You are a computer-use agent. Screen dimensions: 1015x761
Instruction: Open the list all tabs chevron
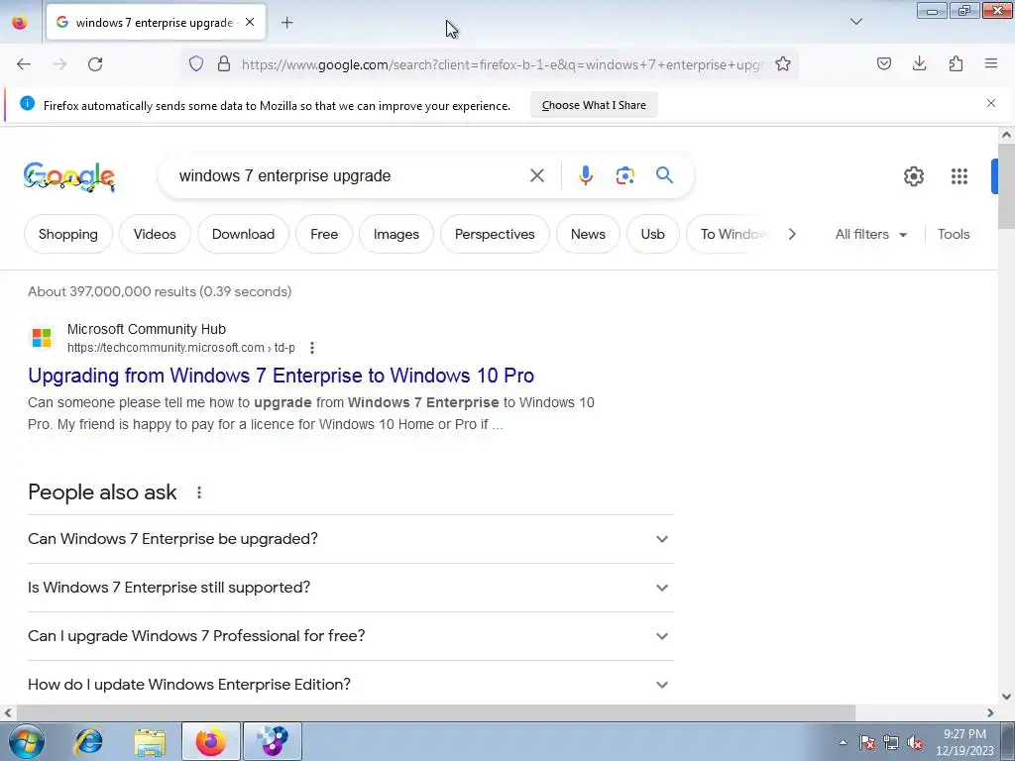click(x=856, y=22)
